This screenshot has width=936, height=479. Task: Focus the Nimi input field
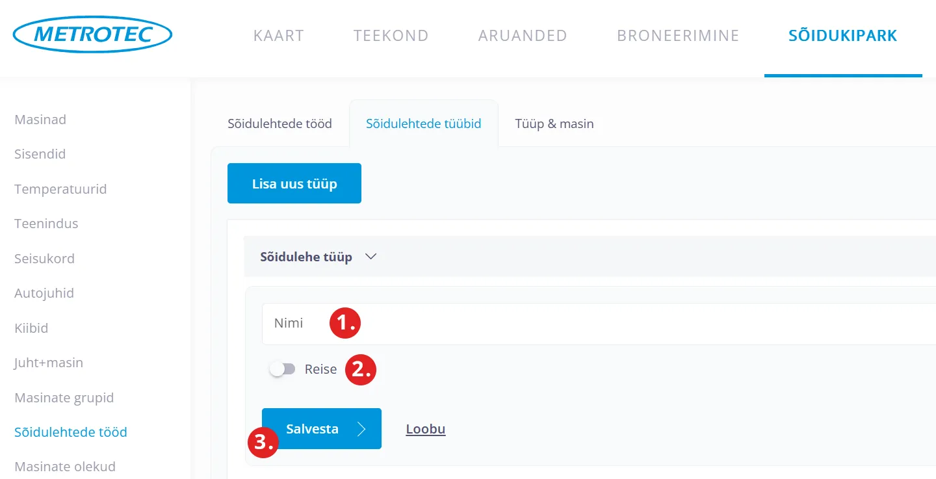[585, 324]
